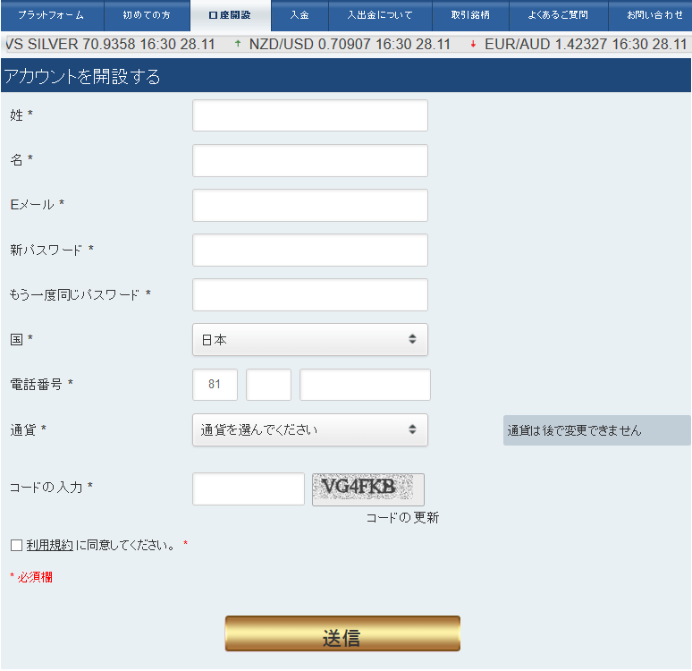
Task: Open the お問い合わせ tab
Action: click(x=651, y=15)
